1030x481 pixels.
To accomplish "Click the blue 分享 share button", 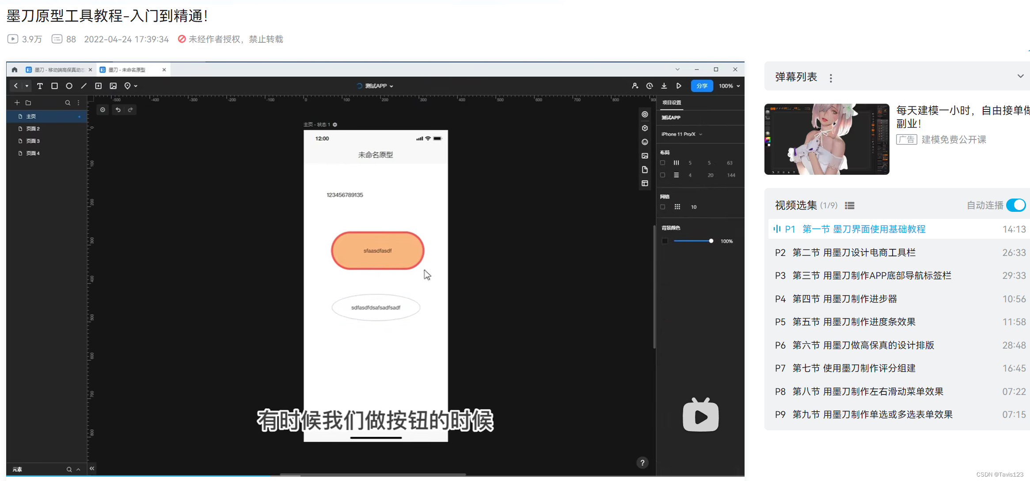I will pyautogui.click(x=702, y=86).
